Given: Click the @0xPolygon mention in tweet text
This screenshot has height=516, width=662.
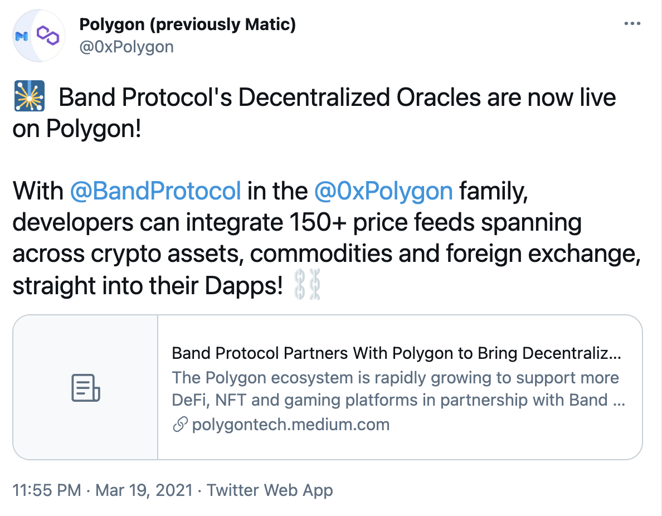Looking at the screenshot, I should (x=383, y=191).
